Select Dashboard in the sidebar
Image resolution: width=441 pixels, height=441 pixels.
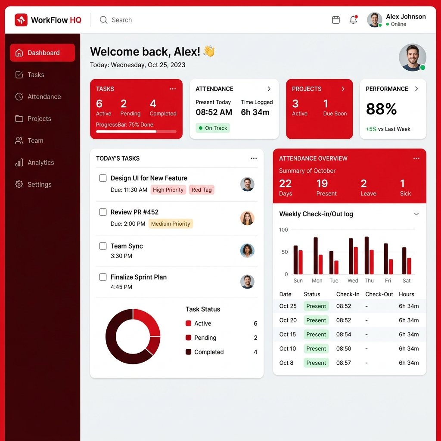[43, 53]
